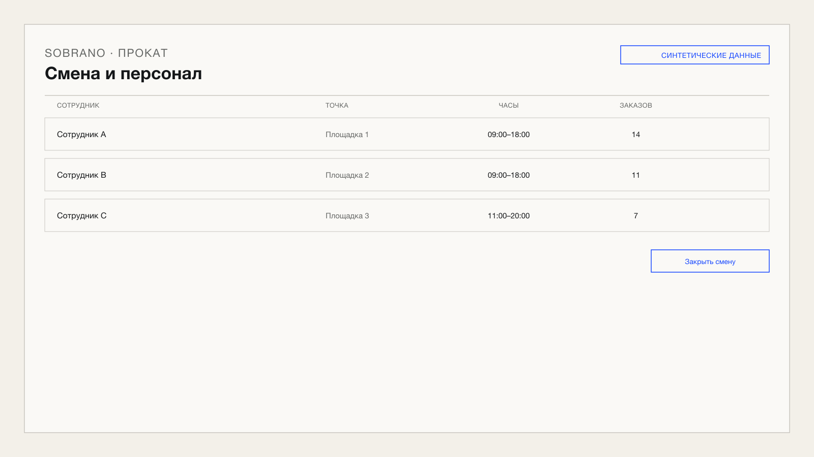814x457 pixels.
Task: Click the orders count 11
Action: [636, 175]
